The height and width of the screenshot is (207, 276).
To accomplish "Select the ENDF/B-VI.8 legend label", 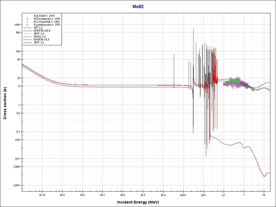I will click(x=42, y=40).
